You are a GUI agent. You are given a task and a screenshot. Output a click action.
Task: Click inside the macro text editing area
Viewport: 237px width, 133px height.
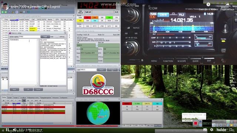tap(23, 62)
